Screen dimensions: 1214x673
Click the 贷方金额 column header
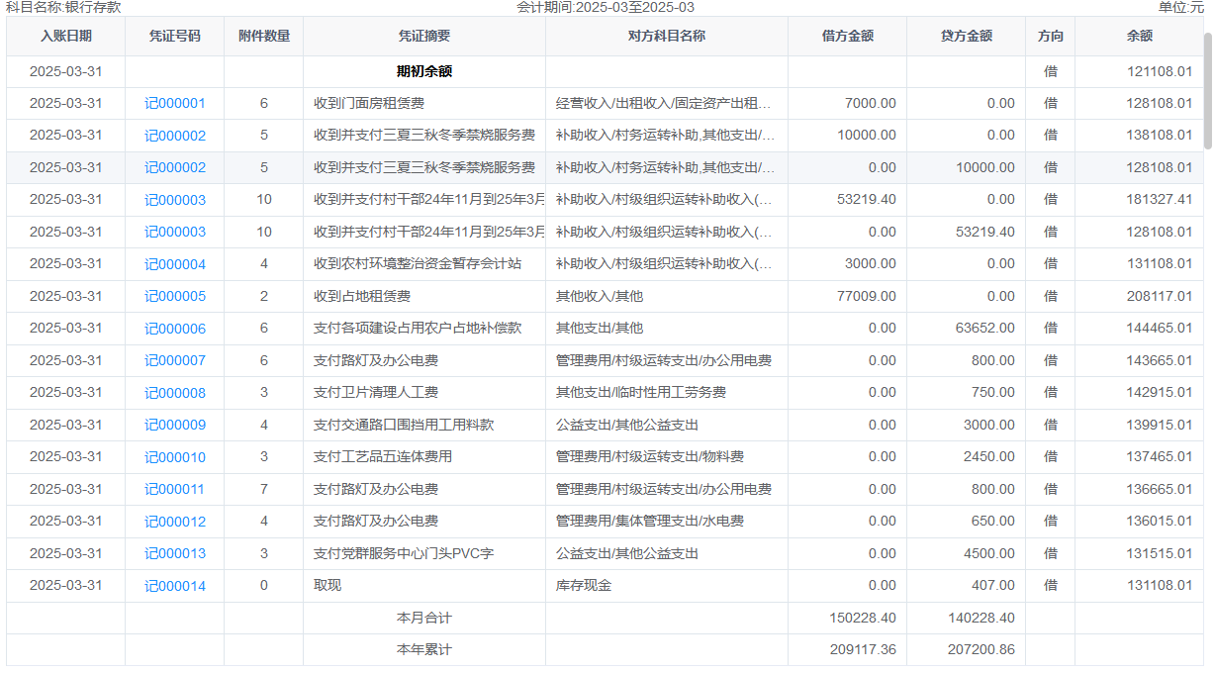pyautogui.click(x=966, y=37)
